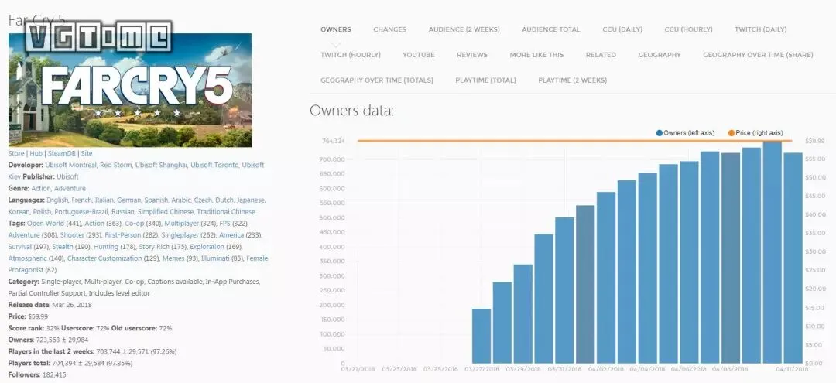Click the 03/27/2018 owners bar

click(481, 336)
